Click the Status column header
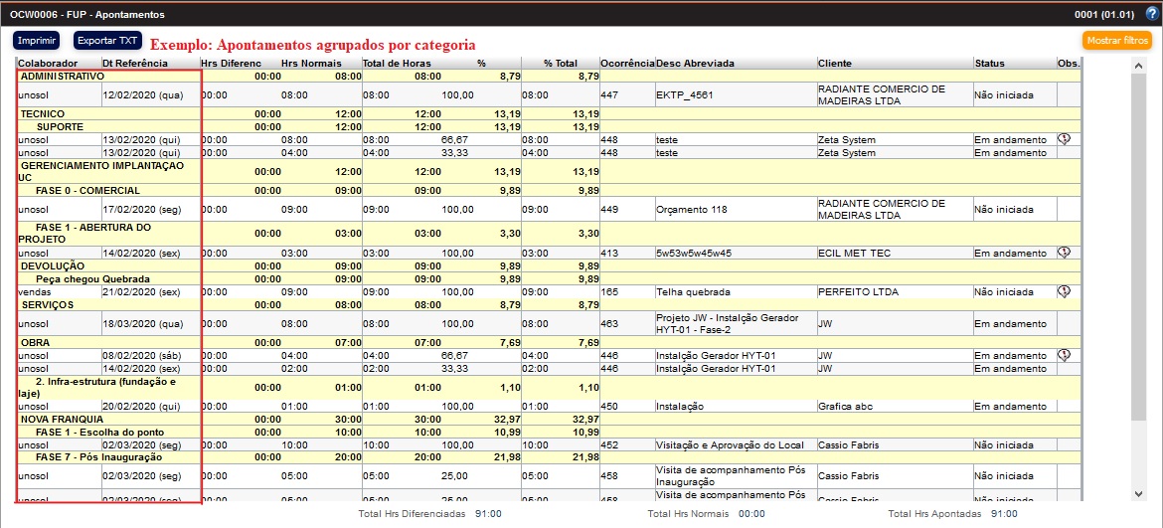 [989, 64]
